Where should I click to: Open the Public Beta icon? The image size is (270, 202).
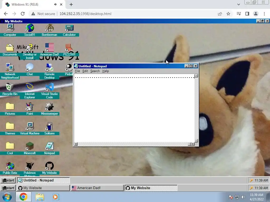[x=10, y=168]
